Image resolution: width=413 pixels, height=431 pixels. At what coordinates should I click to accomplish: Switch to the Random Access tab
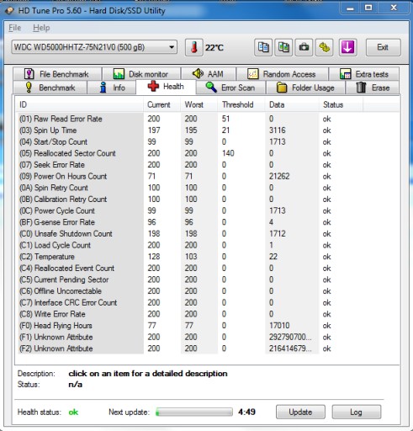[282, 74]
